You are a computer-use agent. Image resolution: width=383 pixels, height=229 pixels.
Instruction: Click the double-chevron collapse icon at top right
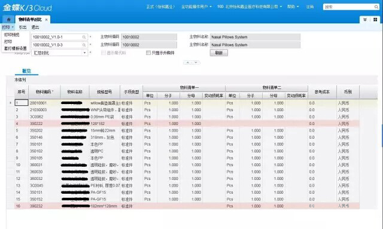click(365, 20)
